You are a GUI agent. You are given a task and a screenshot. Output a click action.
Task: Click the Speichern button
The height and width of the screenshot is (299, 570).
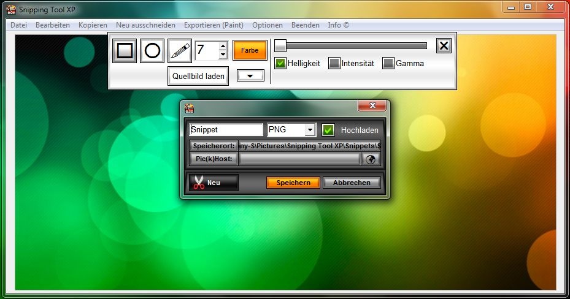pos(293,183)
